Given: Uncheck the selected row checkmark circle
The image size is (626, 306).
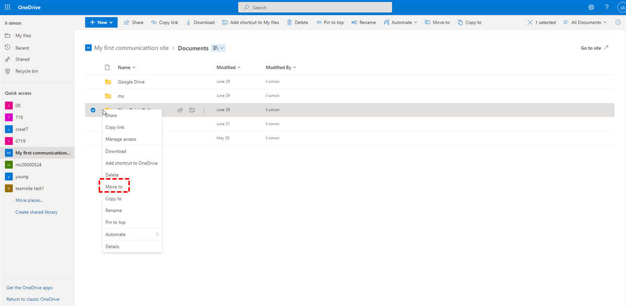Looking at the screenshot, I should pyautogui.click(x=93, y=110).
